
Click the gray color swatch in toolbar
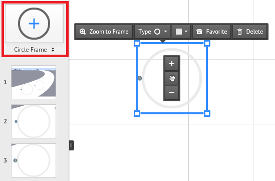[x=179, y=32]
